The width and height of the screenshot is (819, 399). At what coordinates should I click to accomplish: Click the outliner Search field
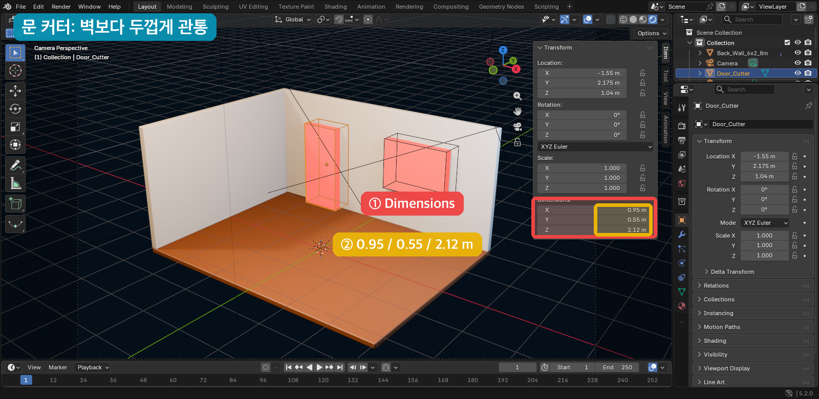752,19
